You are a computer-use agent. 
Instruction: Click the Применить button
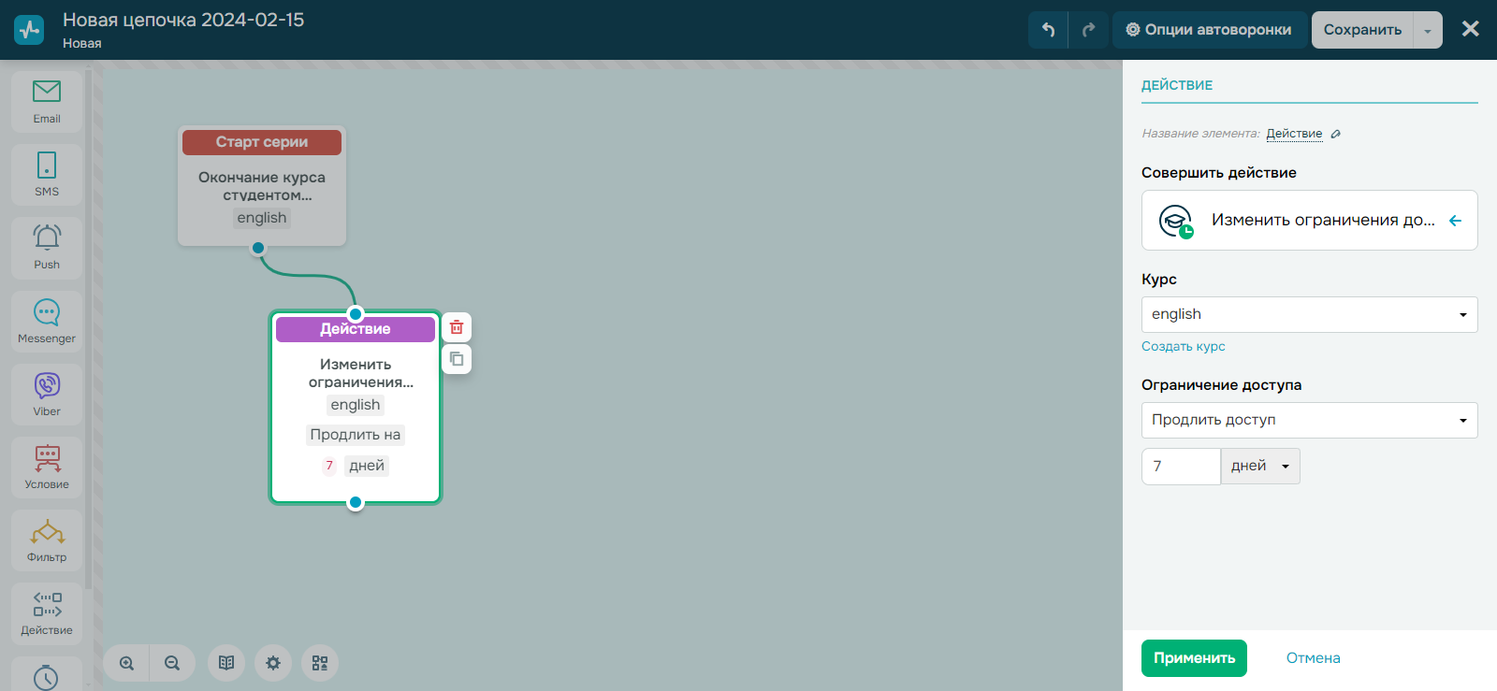click(x=1194, y=658)
